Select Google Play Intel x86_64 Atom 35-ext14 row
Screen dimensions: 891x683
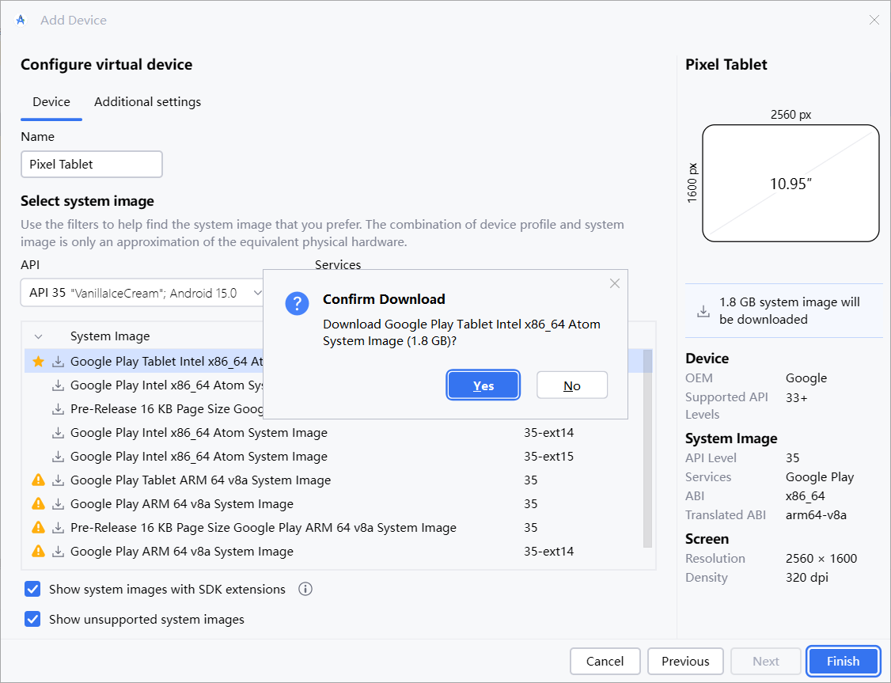(333, 433)
